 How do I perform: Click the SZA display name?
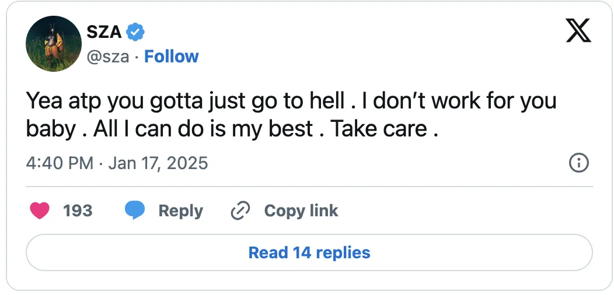(x=103, y=33)
